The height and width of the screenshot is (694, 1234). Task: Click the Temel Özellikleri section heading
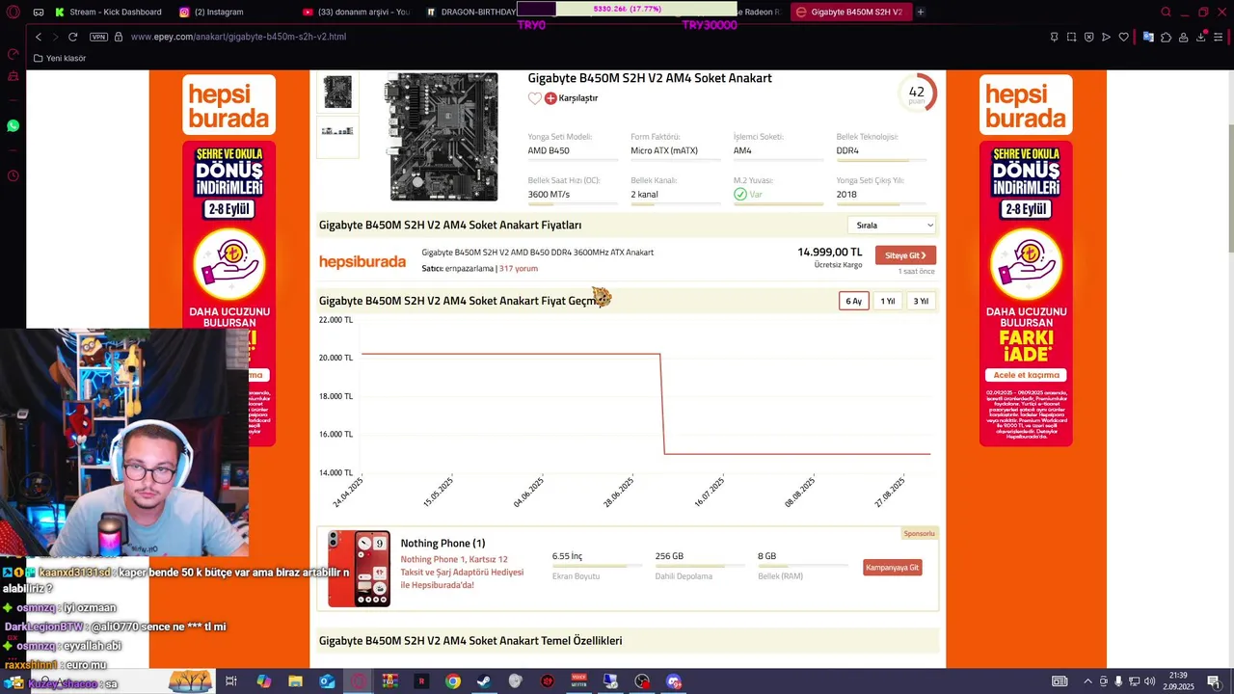(x=470, y=641)
